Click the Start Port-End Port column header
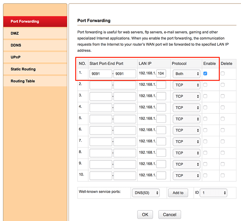This screenshot has width=241, height=221. coord(106,63)
